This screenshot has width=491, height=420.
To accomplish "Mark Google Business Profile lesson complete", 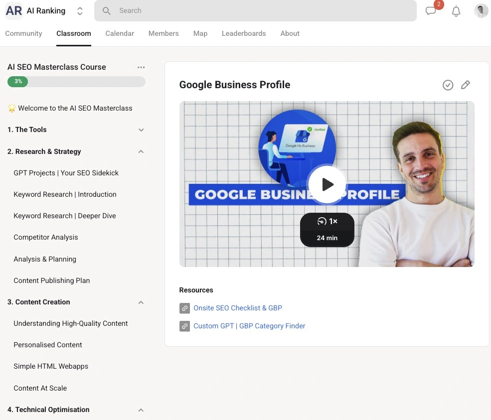I will pyautogui.click(x=448, y=85).
